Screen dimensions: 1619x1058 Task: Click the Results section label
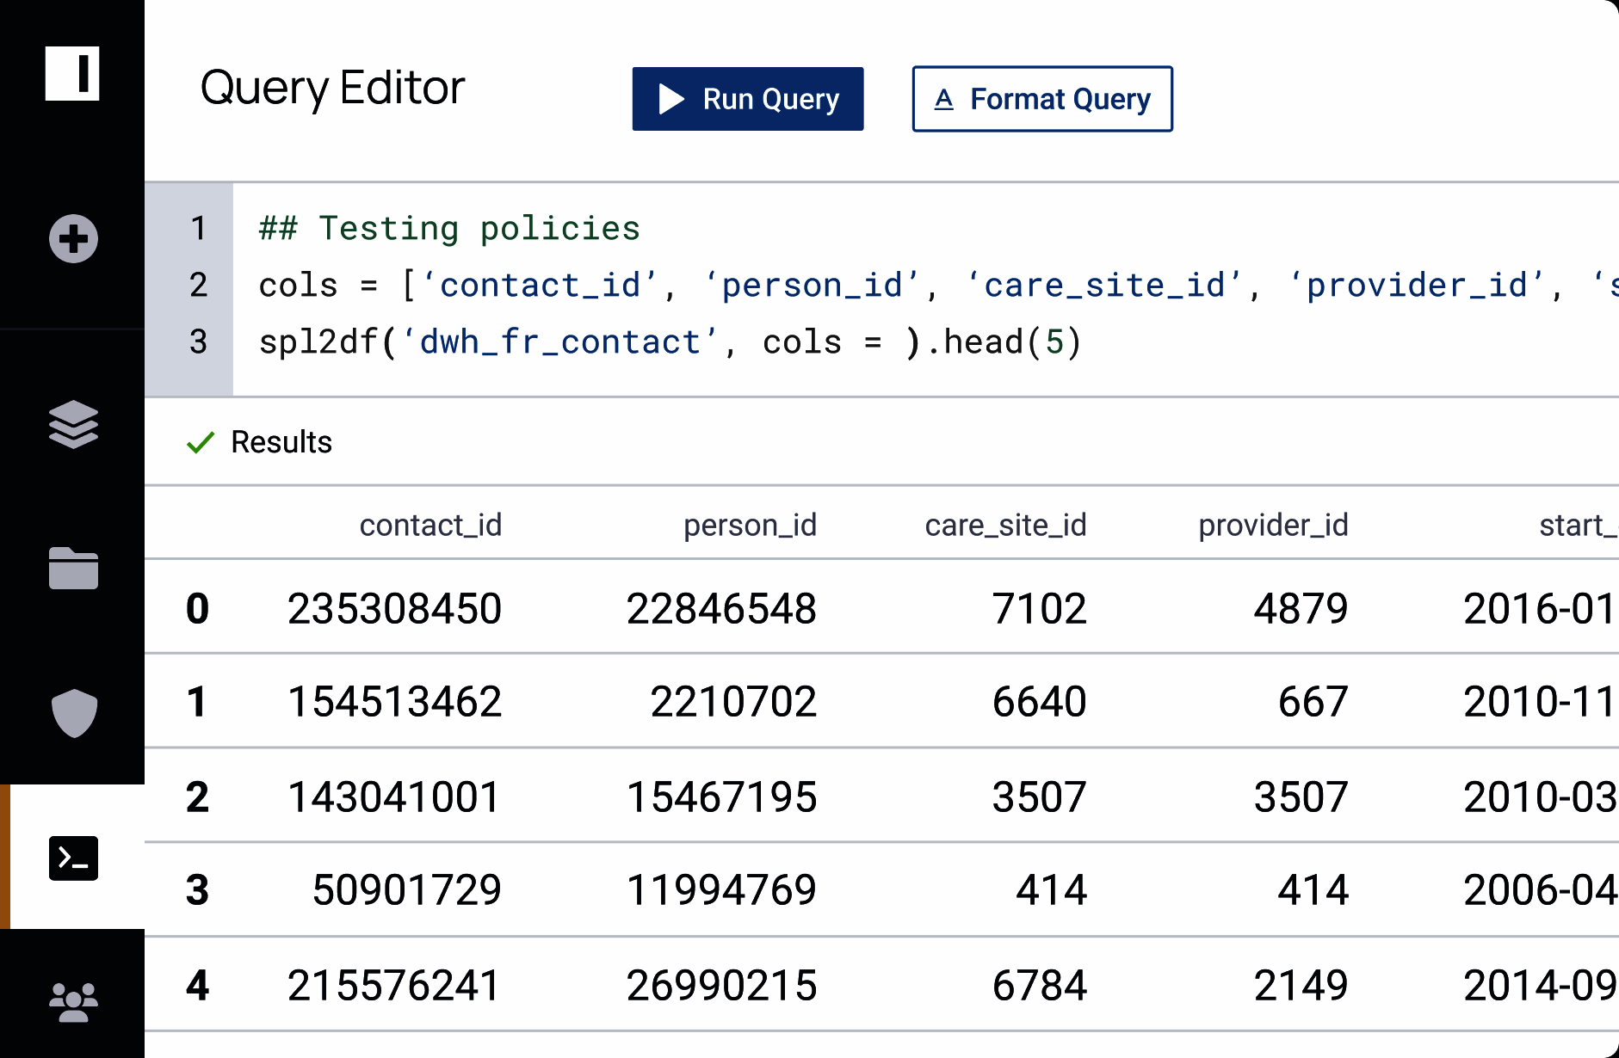pos(281,442)
